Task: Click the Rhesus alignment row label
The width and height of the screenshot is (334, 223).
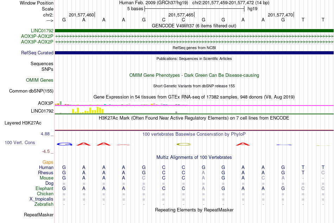Action: tap(46, 173)
